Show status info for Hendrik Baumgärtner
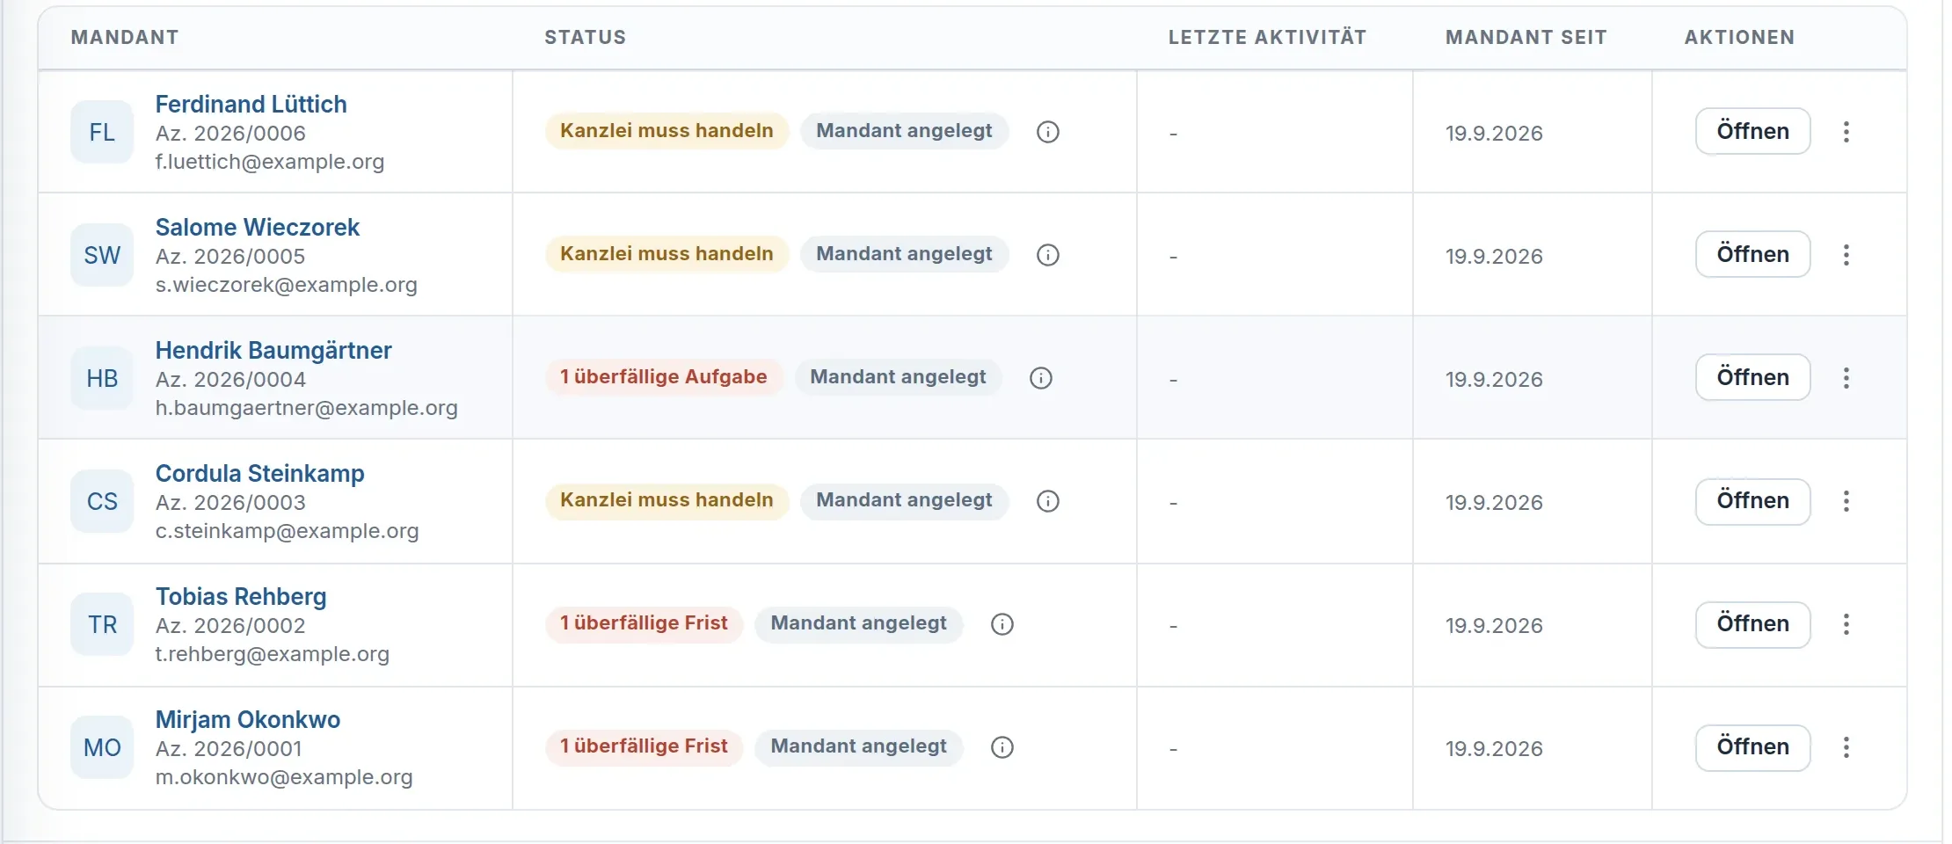Screen dimensions: 1952x844 click(1040, 378)
